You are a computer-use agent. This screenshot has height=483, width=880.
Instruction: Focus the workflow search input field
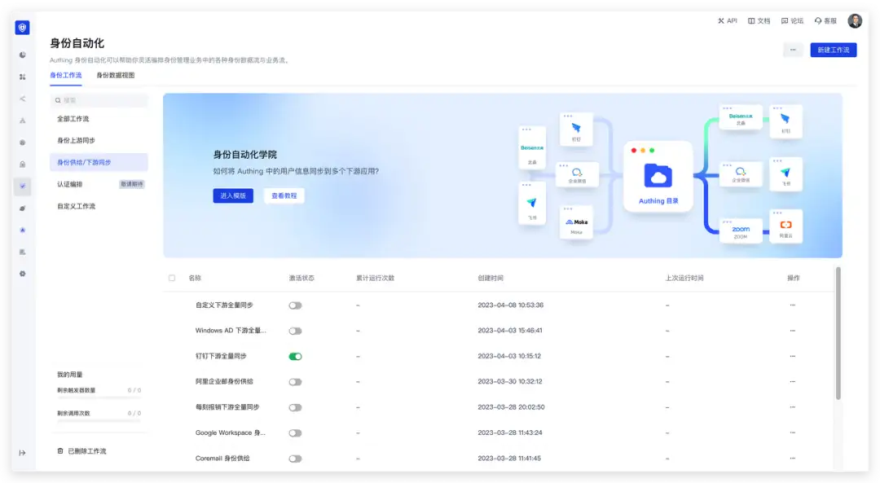click(99, 100)
